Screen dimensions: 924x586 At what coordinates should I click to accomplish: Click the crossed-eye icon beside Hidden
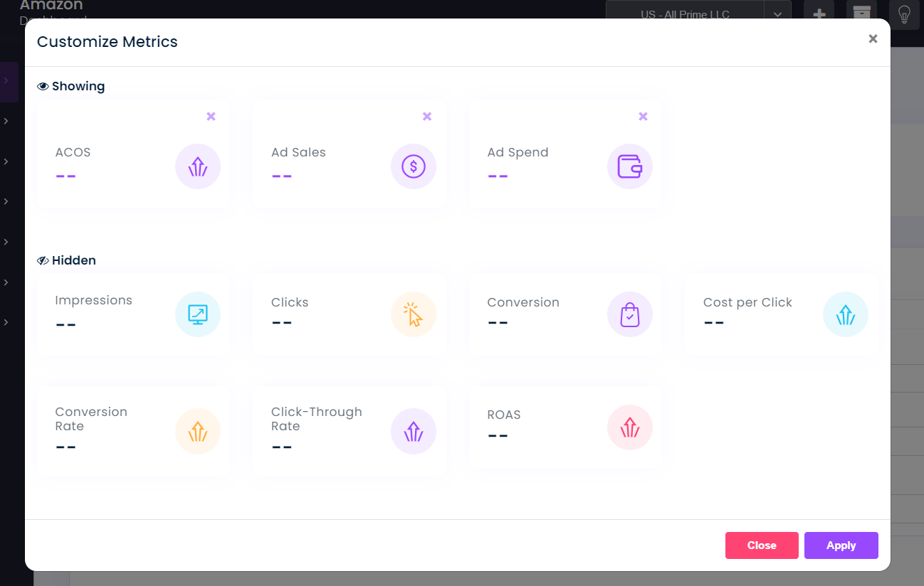point(43,261)
